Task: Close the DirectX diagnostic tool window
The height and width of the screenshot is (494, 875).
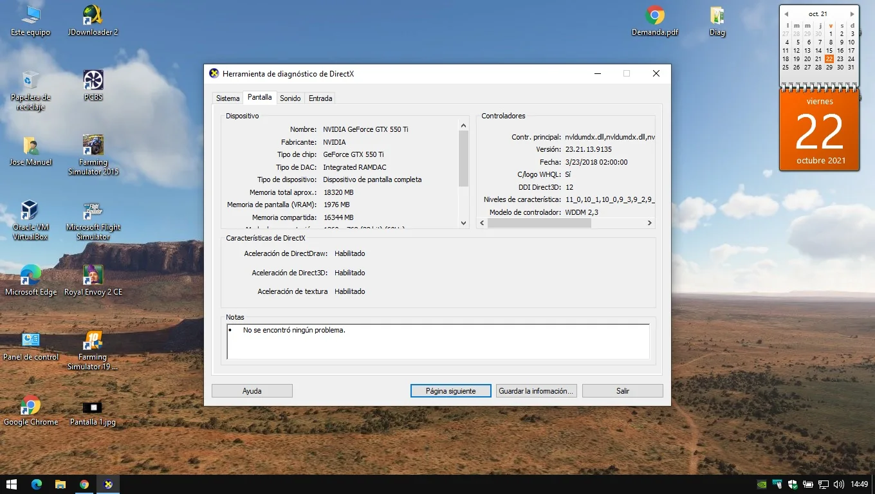Action: point(656,73)
